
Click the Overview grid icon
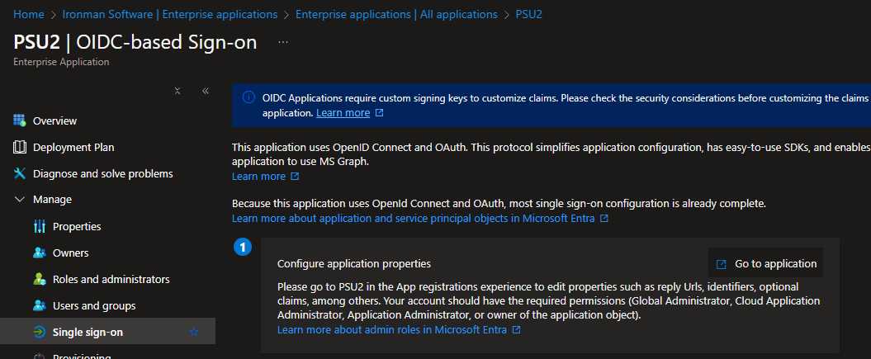pos(20,120)
